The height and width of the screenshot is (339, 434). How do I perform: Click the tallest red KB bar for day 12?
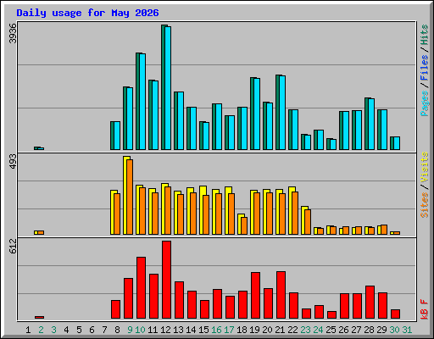166,280
